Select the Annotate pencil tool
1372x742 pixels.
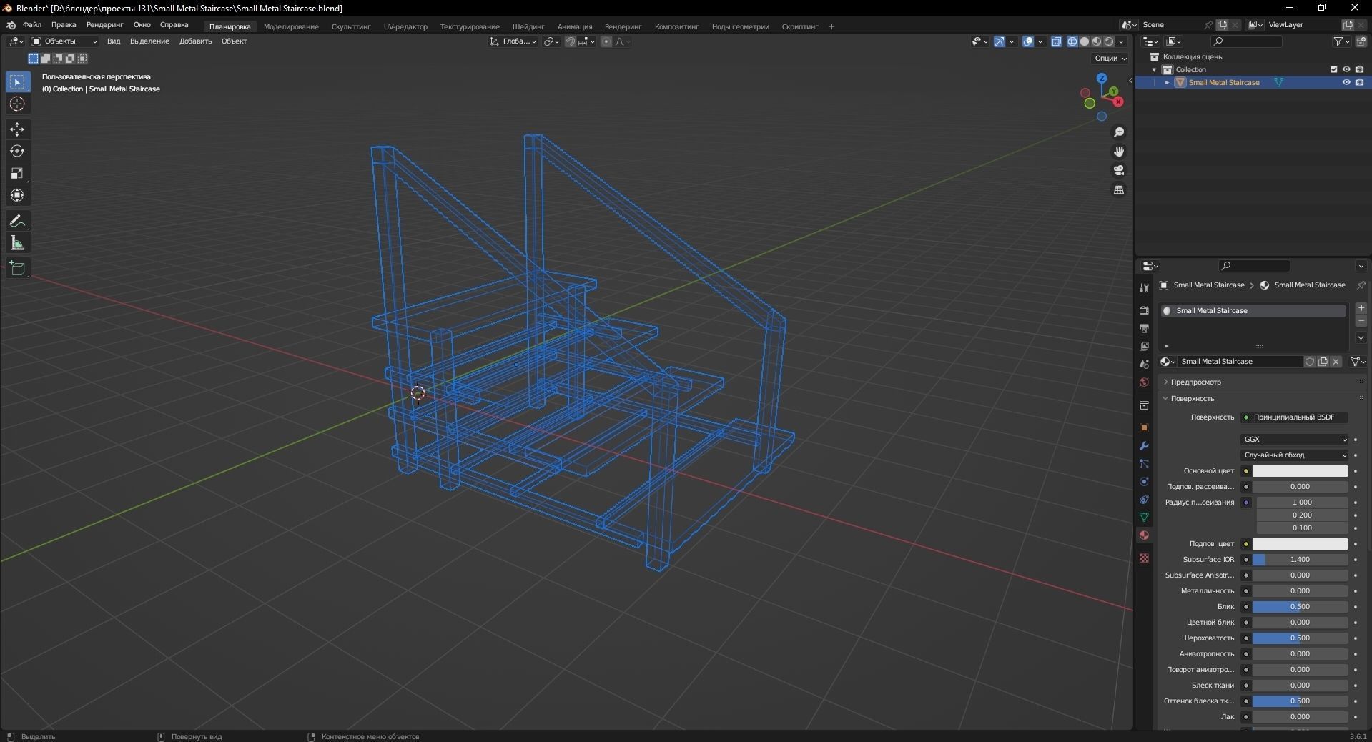pos(17,221)
